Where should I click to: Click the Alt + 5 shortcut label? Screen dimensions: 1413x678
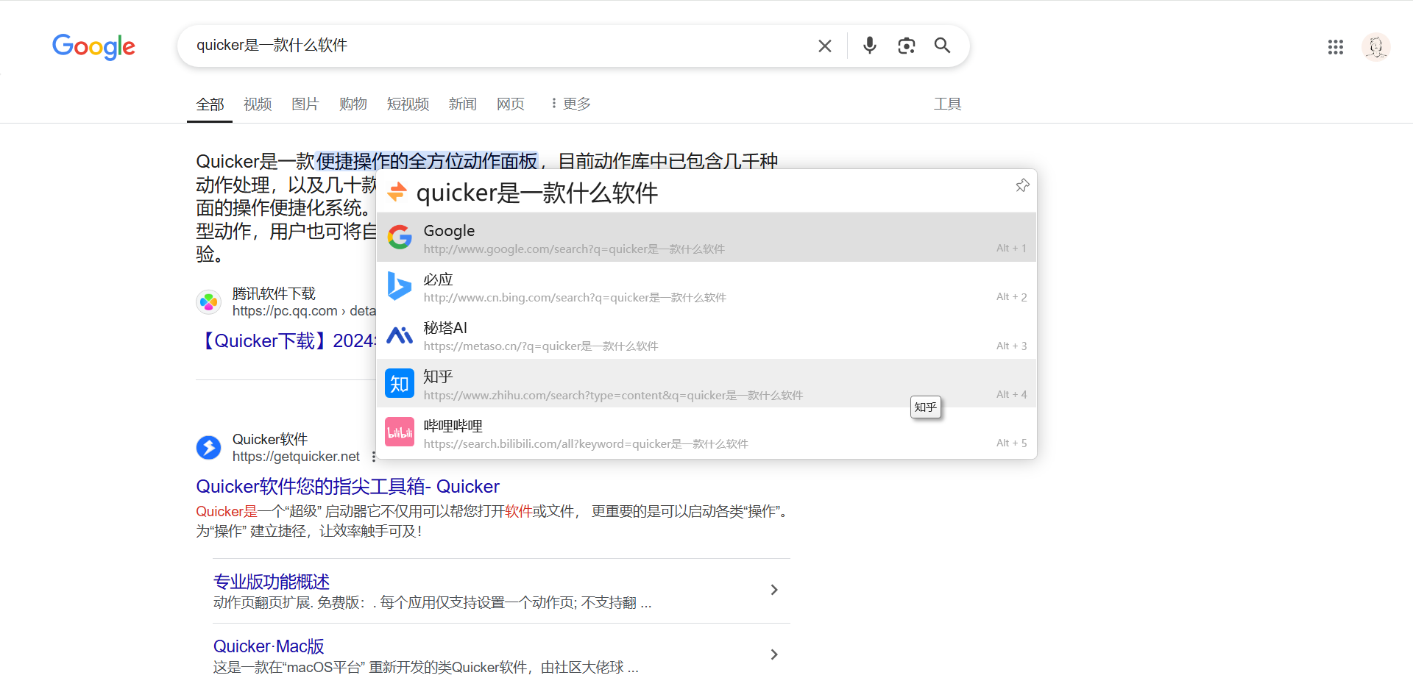pyautogui.click(x=1011, y=443)
